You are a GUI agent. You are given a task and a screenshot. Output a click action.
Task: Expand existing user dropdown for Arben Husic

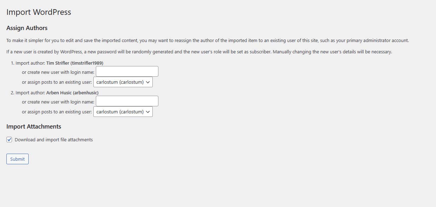(123, 112)
